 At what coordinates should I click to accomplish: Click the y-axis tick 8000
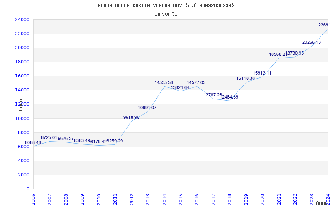tap(24, 132)
